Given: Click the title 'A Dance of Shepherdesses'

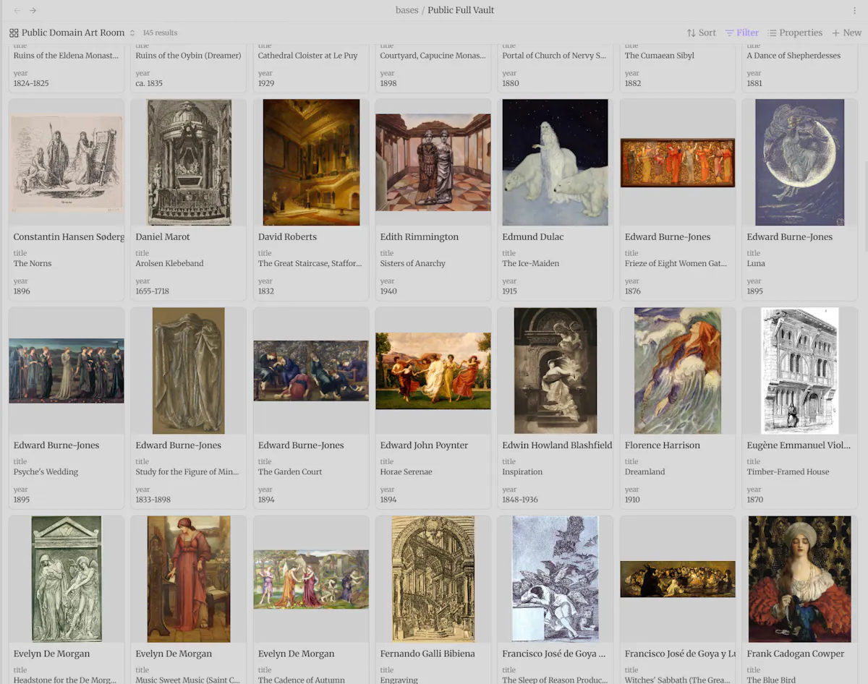Looking at the screenshot, I should pyautogui.click(x=793, y=55).
